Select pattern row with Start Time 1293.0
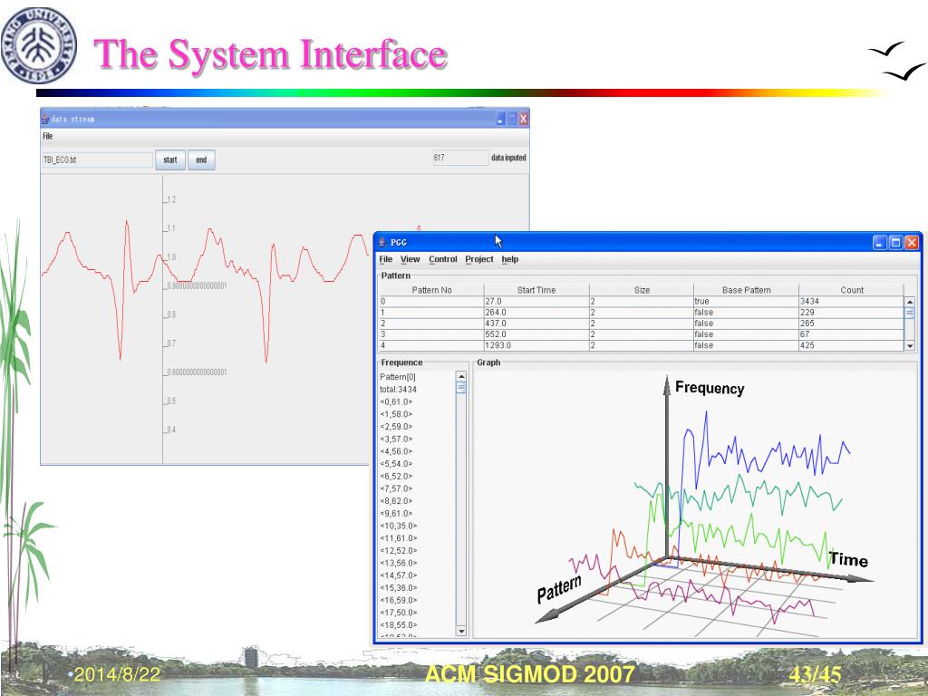Viewport: 928px width, 696px height. tap(642, 345)
